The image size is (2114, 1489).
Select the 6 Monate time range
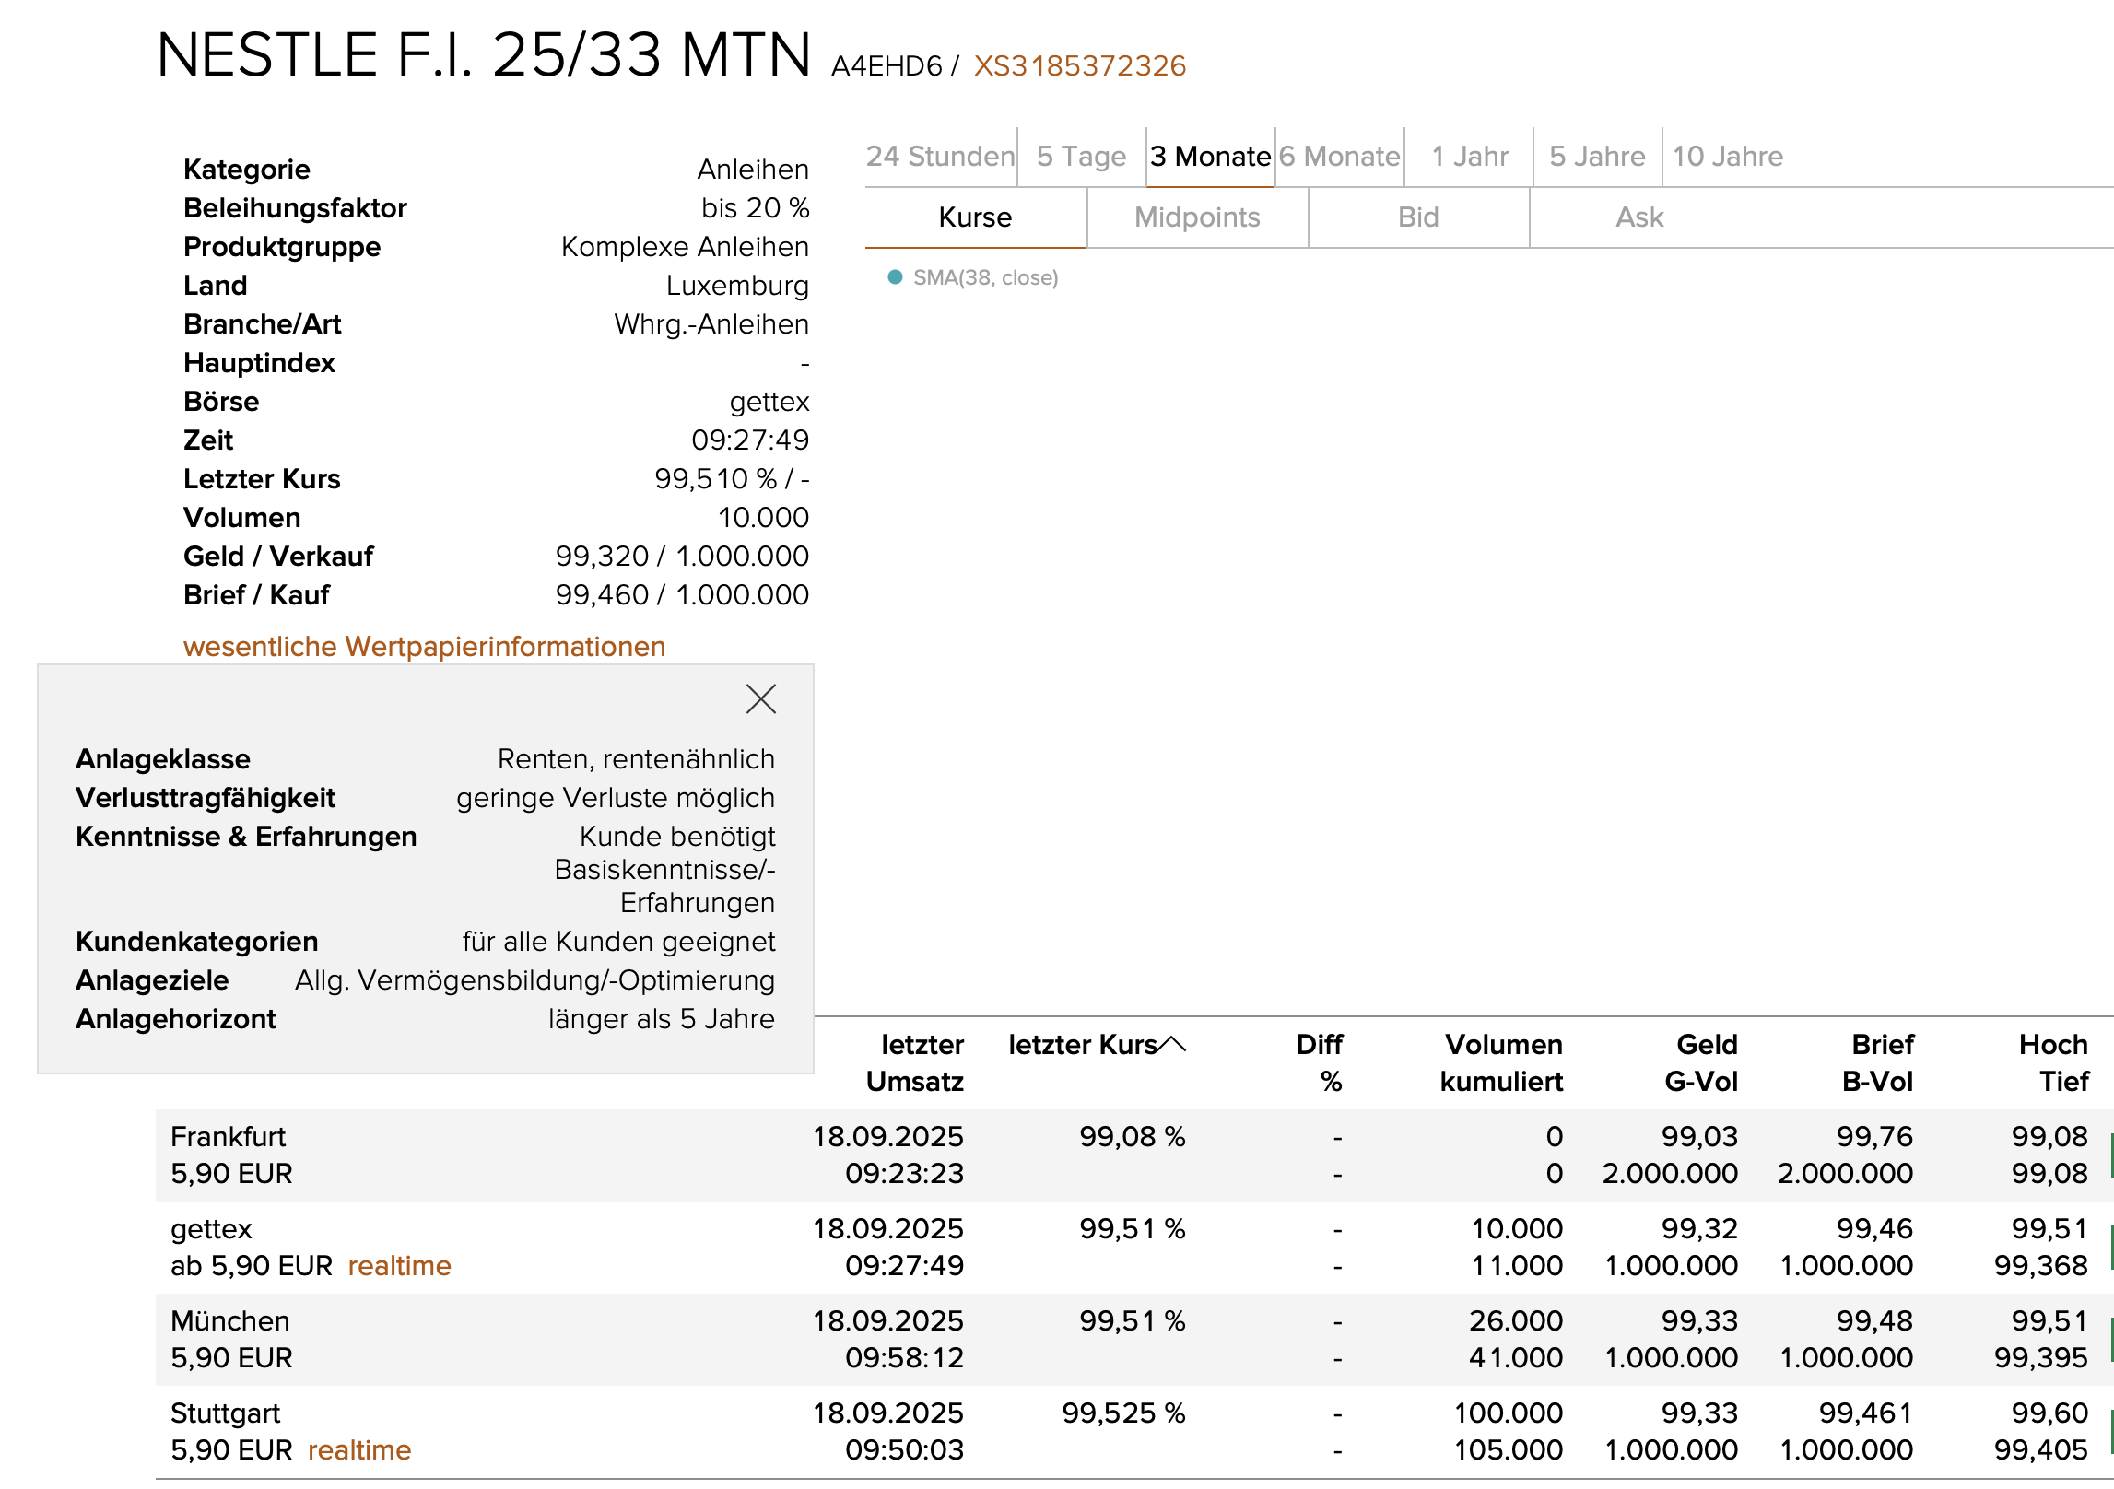(x=1339, y=157)
